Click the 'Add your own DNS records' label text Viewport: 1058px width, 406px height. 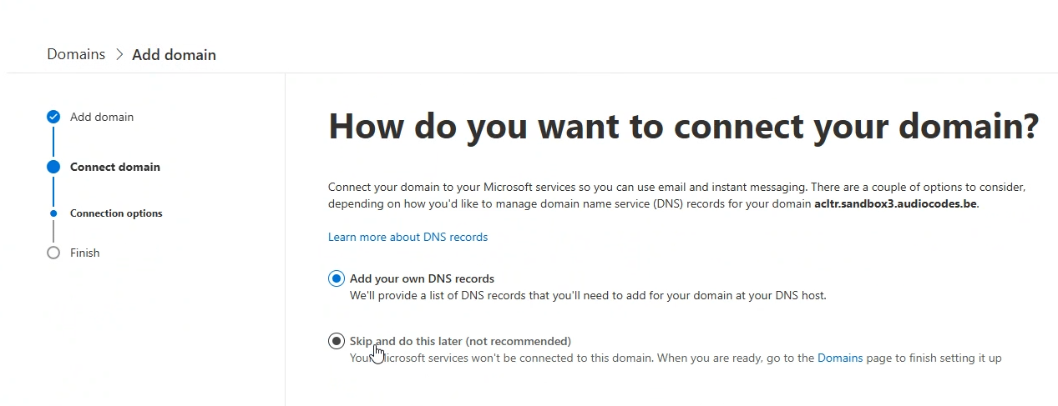pyautogui.click(x=422, y=278)
